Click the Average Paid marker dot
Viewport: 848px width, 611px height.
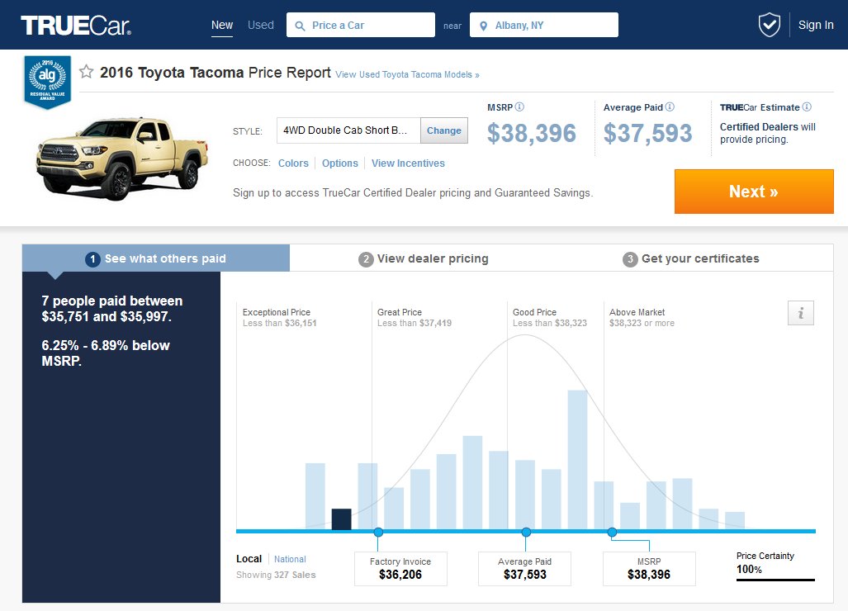click(526, 532)
